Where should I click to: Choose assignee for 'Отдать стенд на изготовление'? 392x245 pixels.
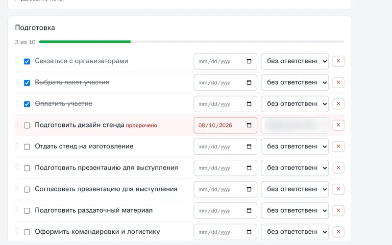pyautogui.click(x=295, y=147)
